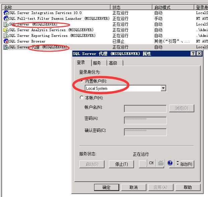Select the SQL Server Integration Services 10.0 row
Screen dimensions: 208x197
tap(105, 13)
